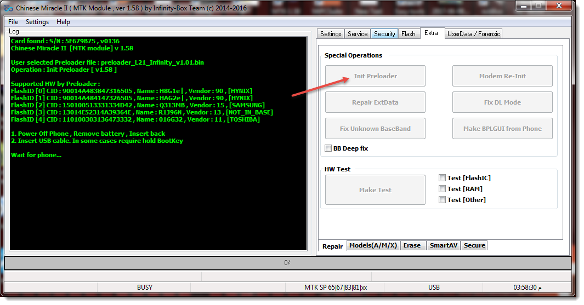Image resolution: width=584 pixels, height=305 pixels.
Task: Click the Fix Unknown BaseBand button
Action: 375,129
